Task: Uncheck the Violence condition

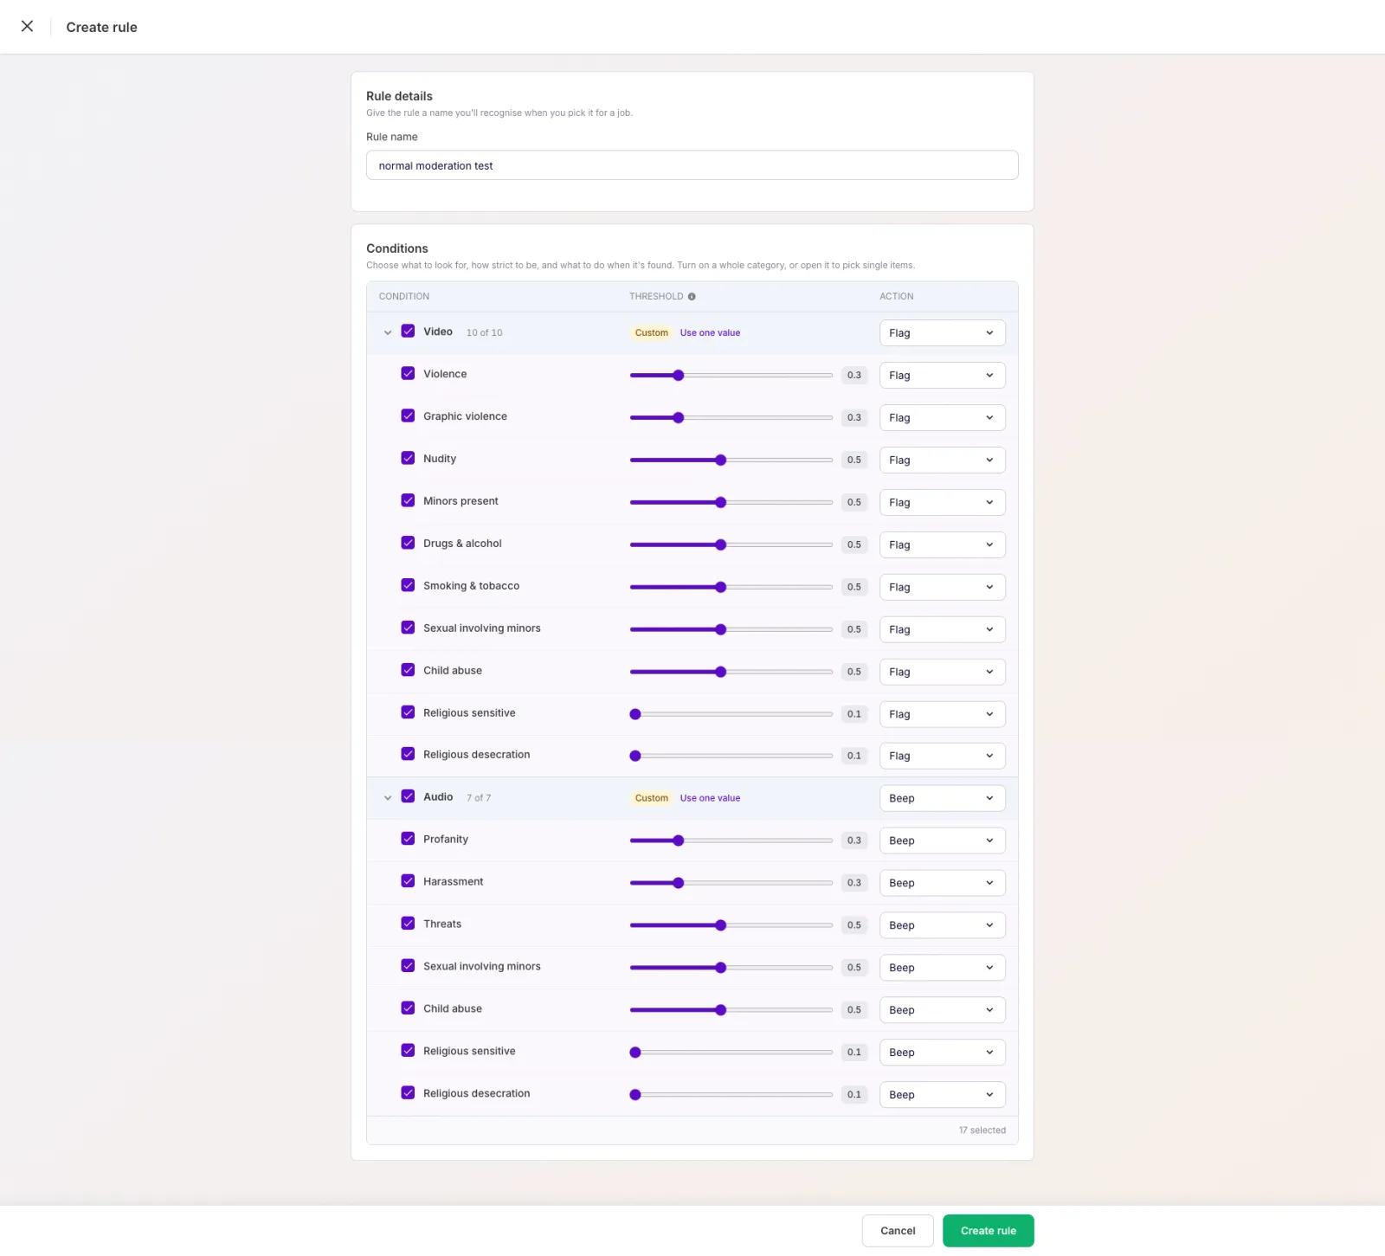Action: 408,374
